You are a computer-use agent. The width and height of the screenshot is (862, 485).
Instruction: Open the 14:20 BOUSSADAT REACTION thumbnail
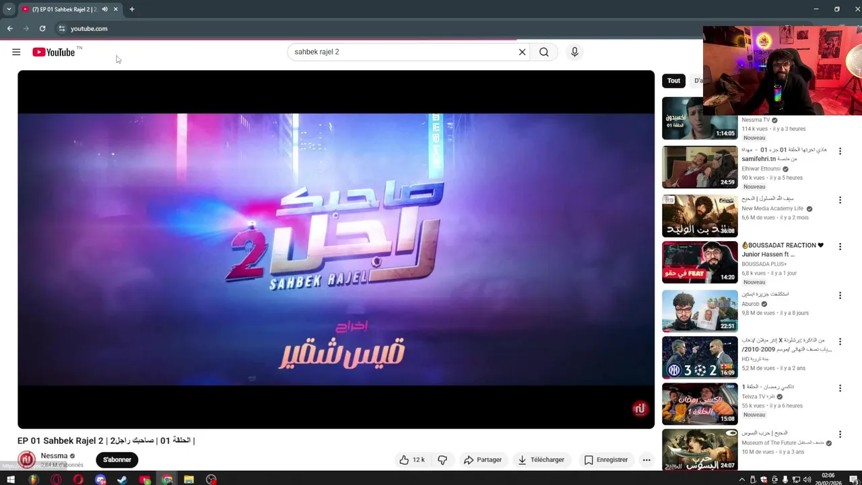[x=700, y=262]
